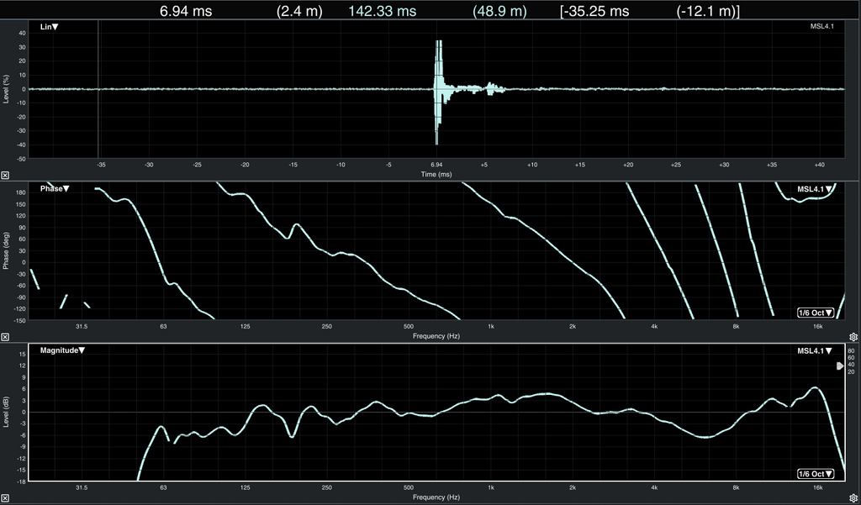Image resolution: width=861 pixels, height=505 pixels.
Task: Click the 142.33 ms cursor readout
Action: tap(383, 11)
